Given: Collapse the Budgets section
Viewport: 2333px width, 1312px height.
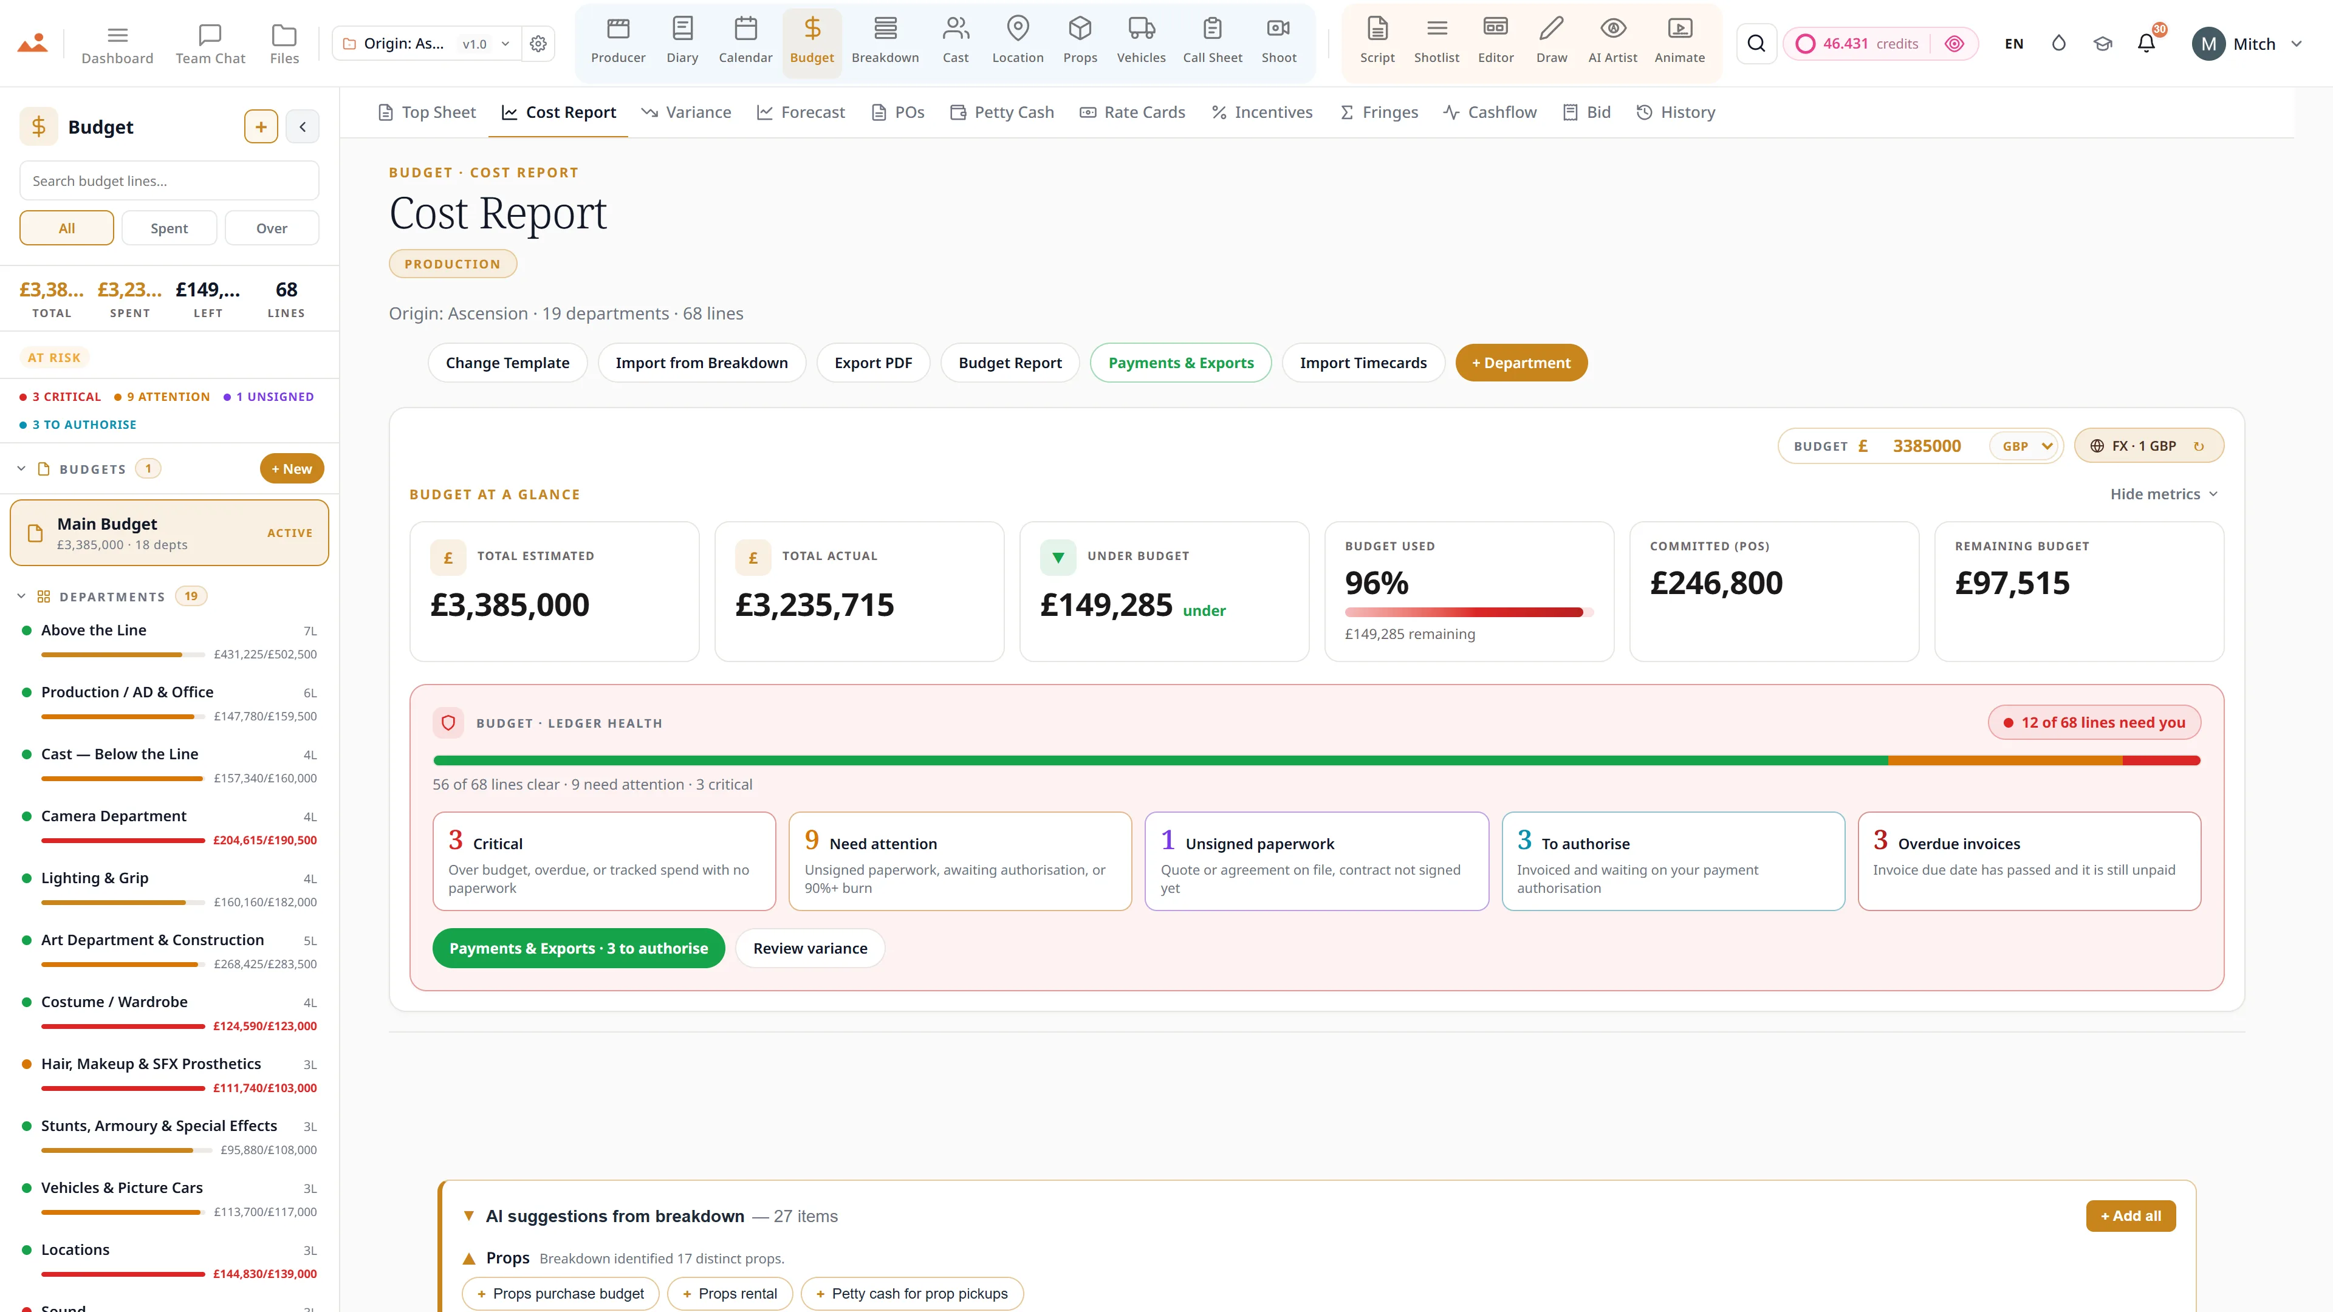Looking at the screenshot, I should pyautogui.click(x=21, y=469).
